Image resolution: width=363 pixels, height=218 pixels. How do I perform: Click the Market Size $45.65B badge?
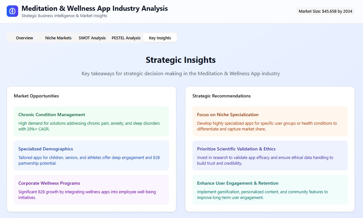pos(325,11)
